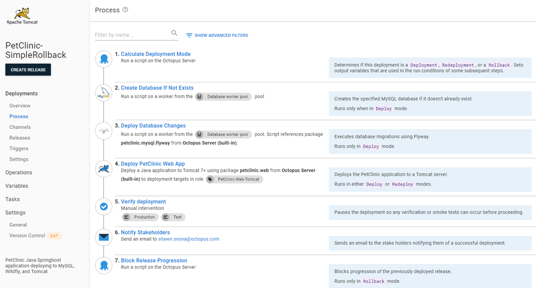
Task: Click the MySQL icon for Create Database step
Action: tap(104, 93)
